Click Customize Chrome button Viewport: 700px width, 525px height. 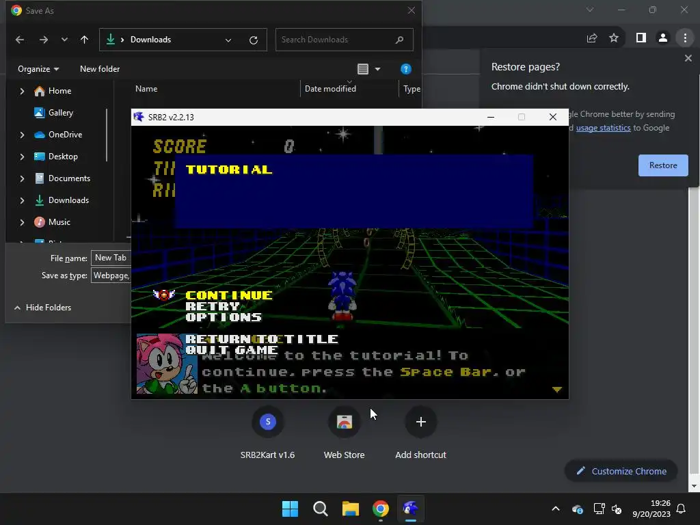point(621,471)
